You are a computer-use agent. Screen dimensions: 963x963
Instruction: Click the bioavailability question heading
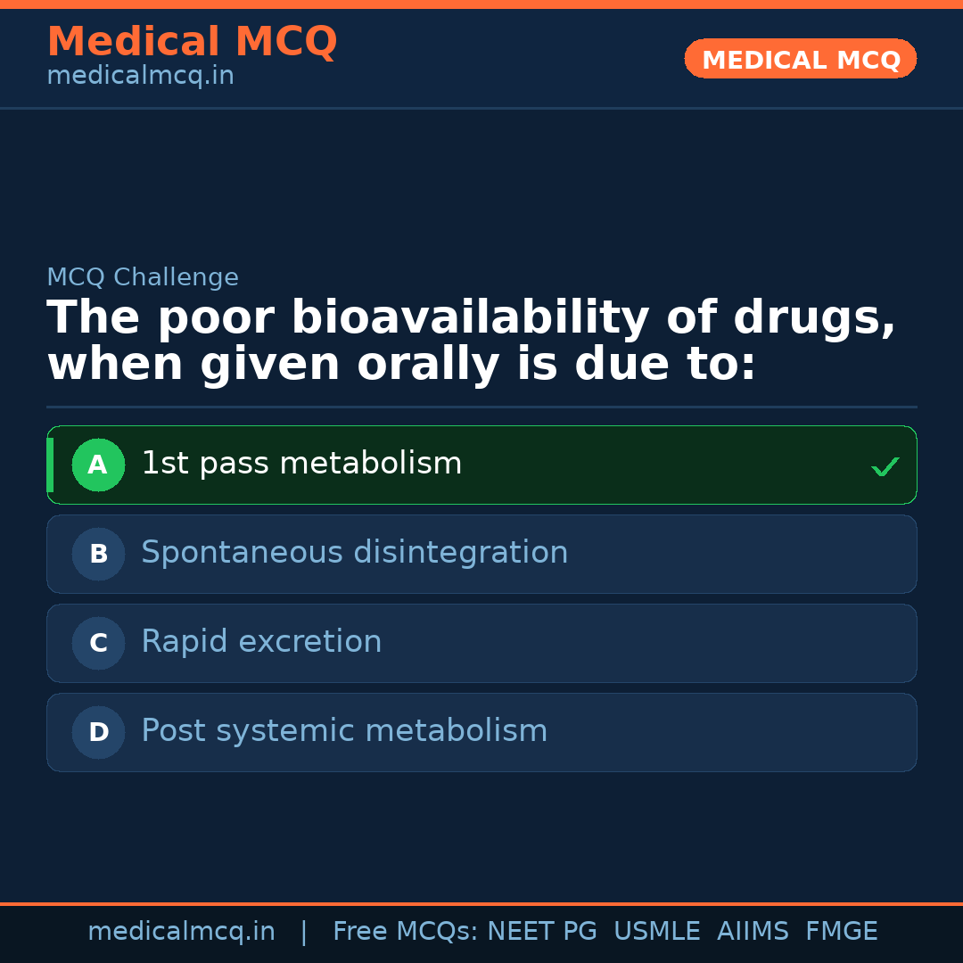(x=471, y=342)
